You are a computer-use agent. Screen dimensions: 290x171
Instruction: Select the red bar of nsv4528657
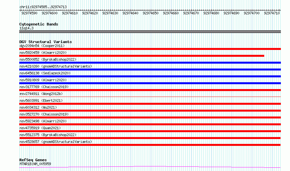pyautogui.click(x=150, y=145)
